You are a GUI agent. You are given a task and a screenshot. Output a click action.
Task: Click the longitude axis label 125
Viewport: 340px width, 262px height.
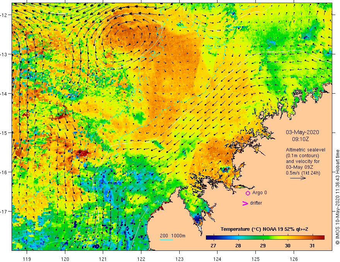coord(256,259)
